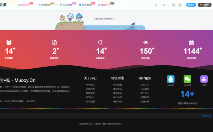Click the lightbulb icon in the header
213x132 pixels.
pyautogui.click(x=157, y=5)
